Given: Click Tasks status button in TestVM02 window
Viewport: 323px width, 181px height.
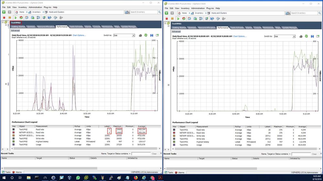Looking at the screenshot, I should point(6,172).
